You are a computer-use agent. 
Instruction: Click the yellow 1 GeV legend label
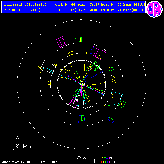(103, 158)
